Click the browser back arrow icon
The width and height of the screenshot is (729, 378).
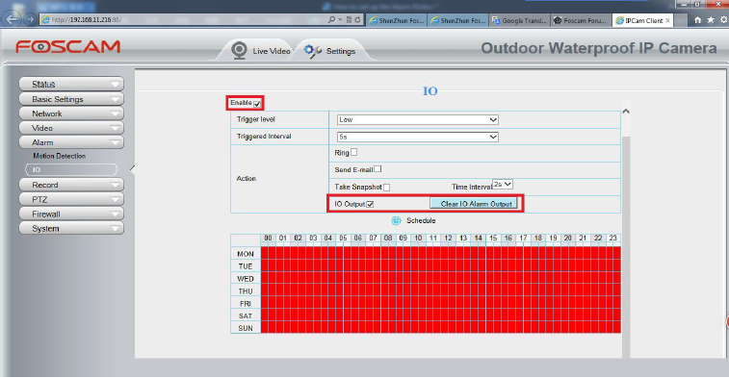[13, 19]
